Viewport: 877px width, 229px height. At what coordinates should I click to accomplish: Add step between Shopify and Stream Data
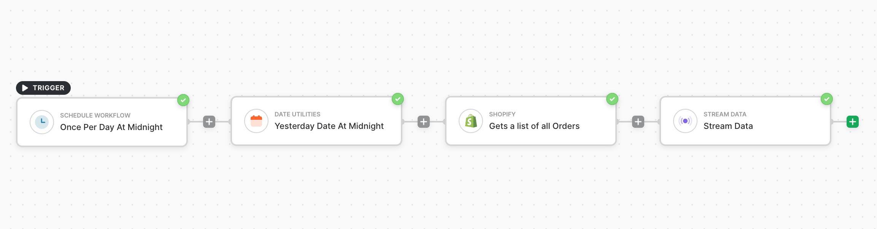click(x=638, y=122)
